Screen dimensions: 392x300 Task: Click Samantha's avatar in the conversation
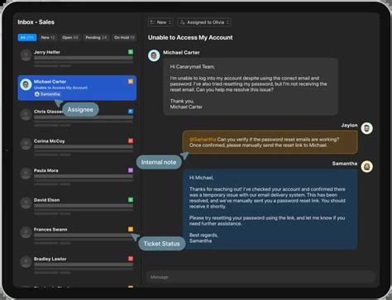pos(367,167)
